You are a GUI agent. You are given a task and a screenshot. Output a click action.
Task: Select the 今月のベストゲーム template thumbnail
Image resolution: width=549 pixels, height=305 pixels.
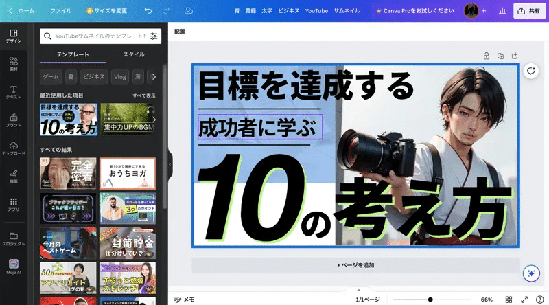tap(68, 243)
